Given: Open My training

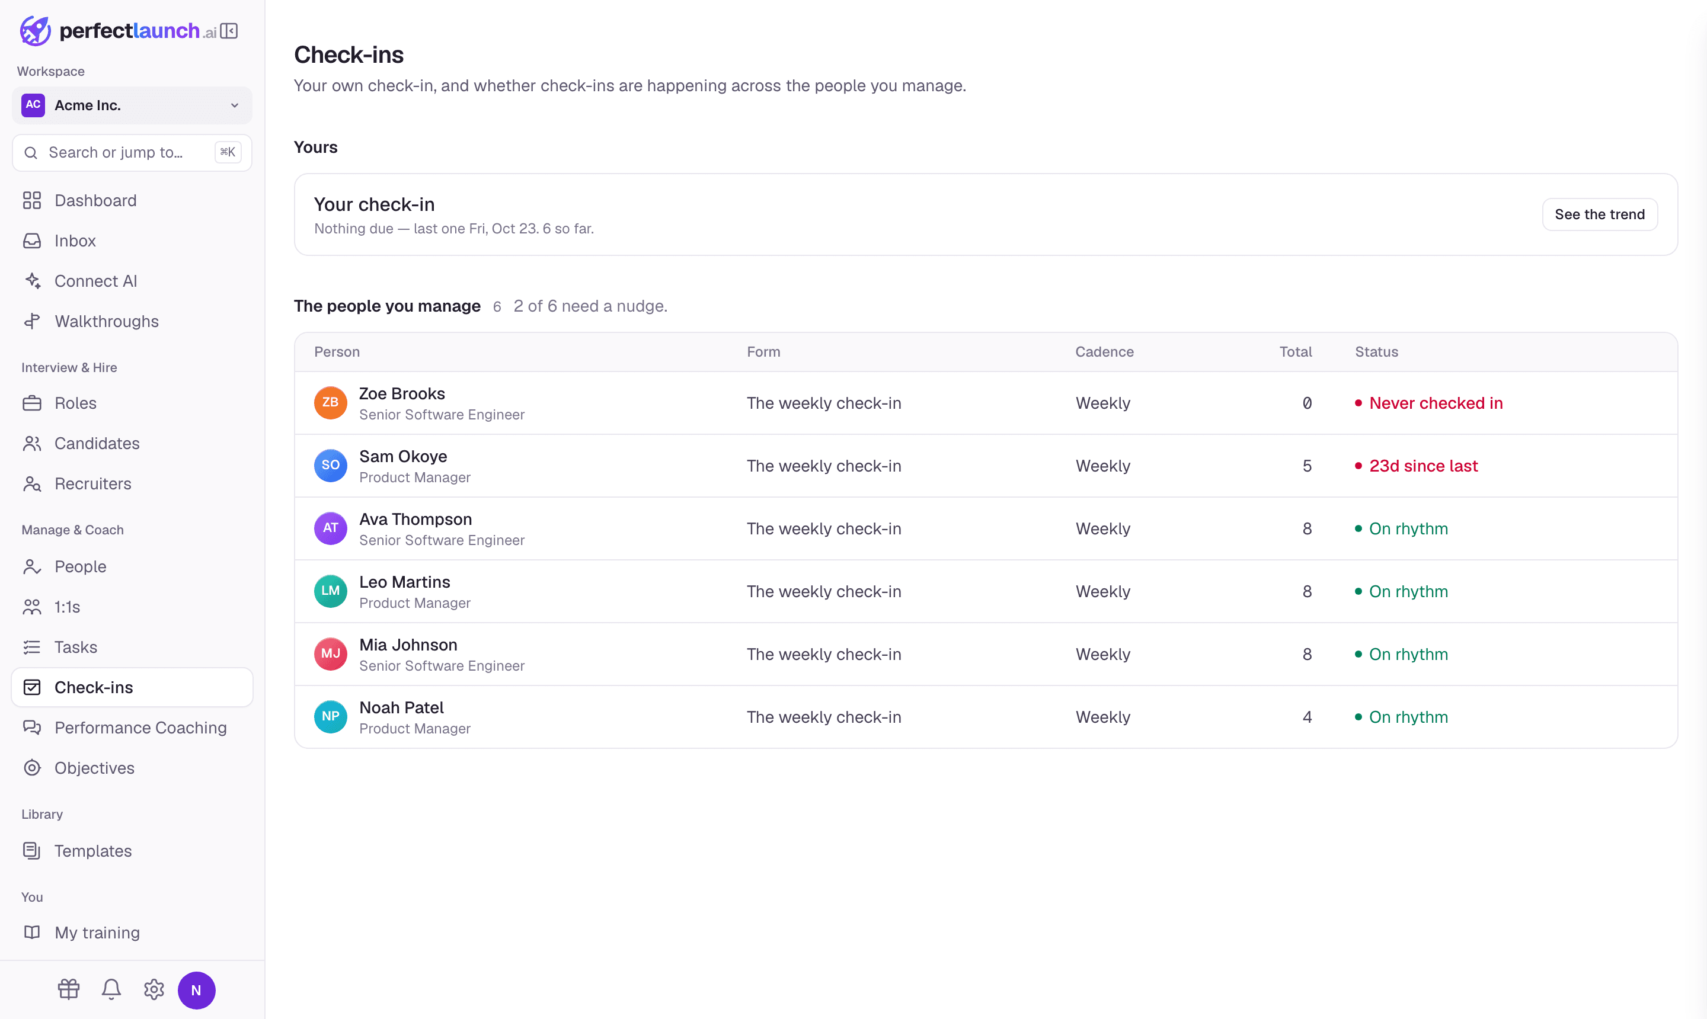Looking at the screenshot, I should (132, 933).
